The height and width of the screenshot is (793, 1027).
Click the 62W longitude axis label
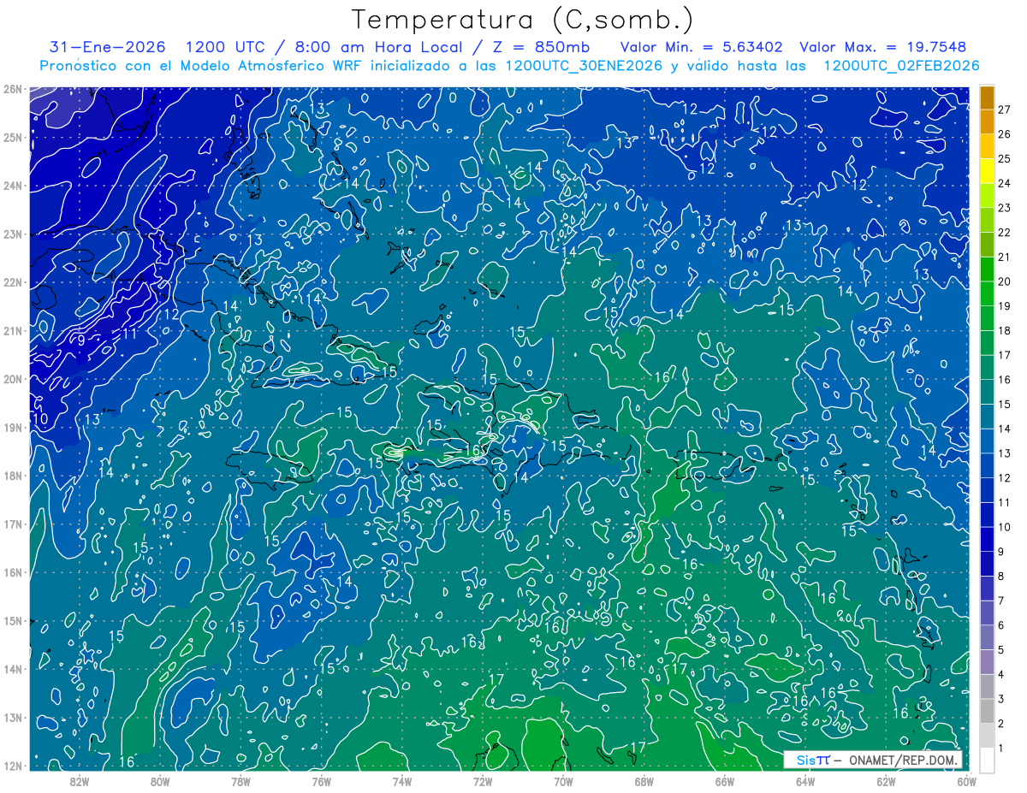tap(886, 781)
